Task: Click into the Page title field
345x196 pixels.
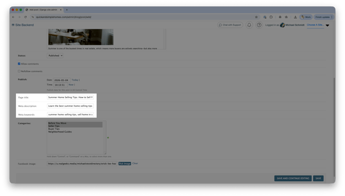Action: [70, 97]
